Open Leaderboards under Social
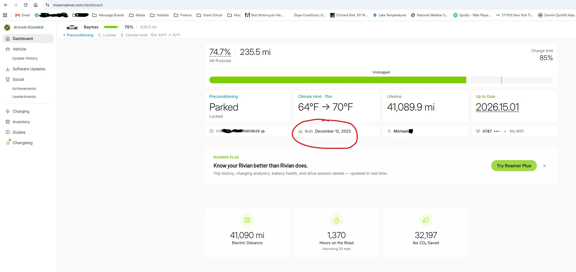The image size is (576, 272). [x=24, y=97]
